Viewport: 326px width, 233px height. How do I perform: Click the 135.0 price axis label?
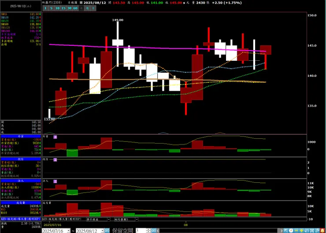pyautogui.click(x=312, y=106)
